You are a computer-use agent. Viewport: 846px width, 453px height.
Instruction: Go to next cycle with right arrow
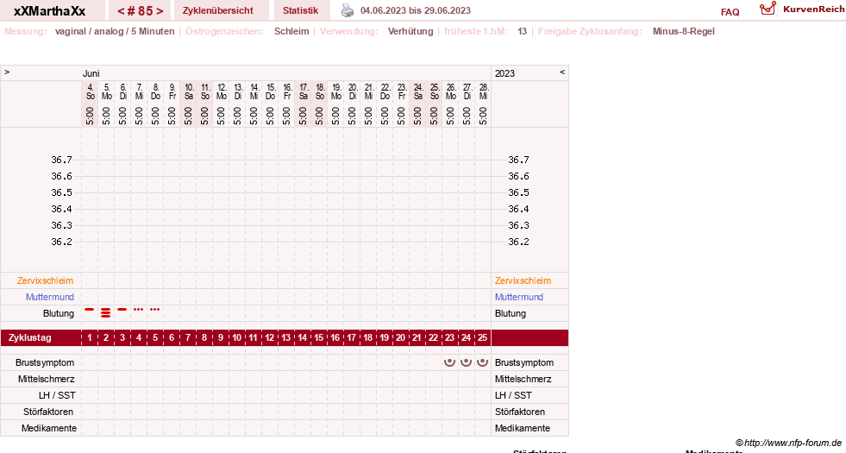(x=160, y=11)
